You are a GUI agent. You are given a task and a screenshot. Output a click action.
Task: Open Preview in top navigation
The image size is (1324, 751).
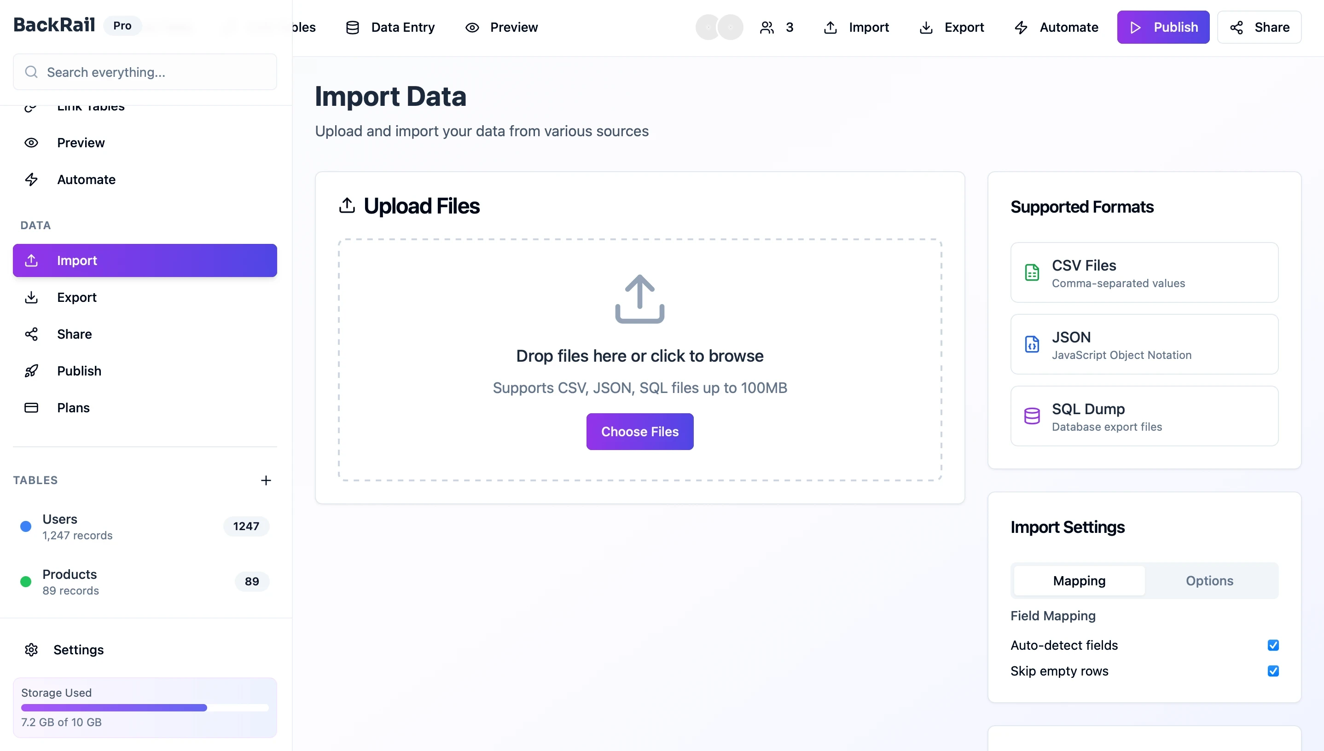(x=501, y=27)
